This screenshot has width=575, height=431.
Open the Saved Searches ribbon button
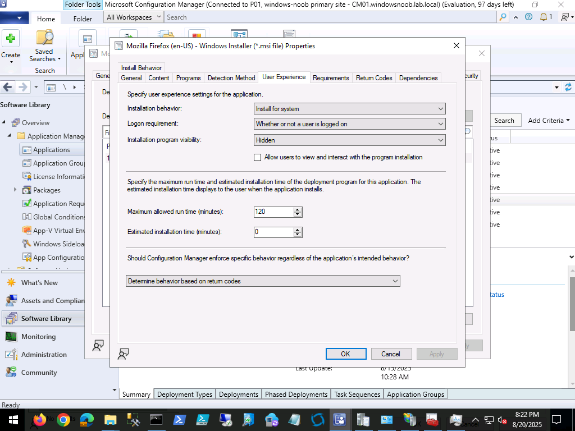pyautogui.click(x=44, y=46)
